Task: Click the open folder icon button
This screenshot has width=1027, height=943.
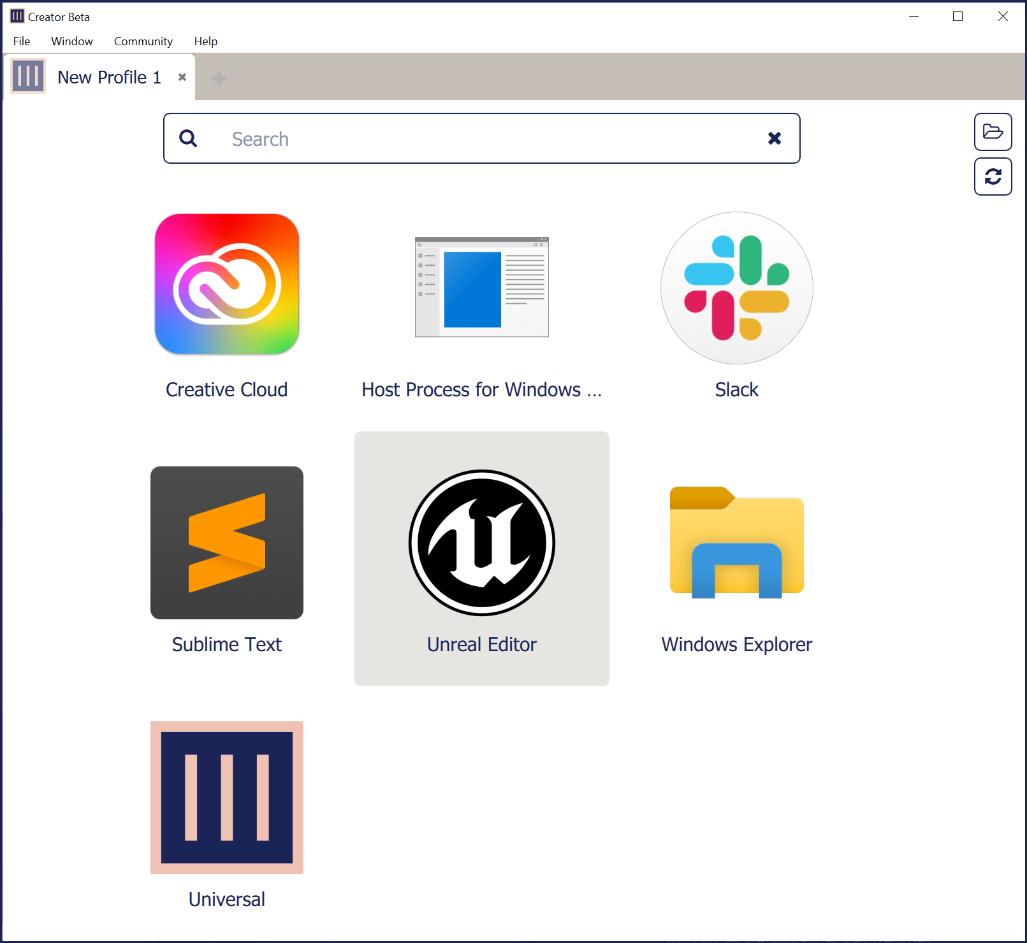Action: [993, 132]
